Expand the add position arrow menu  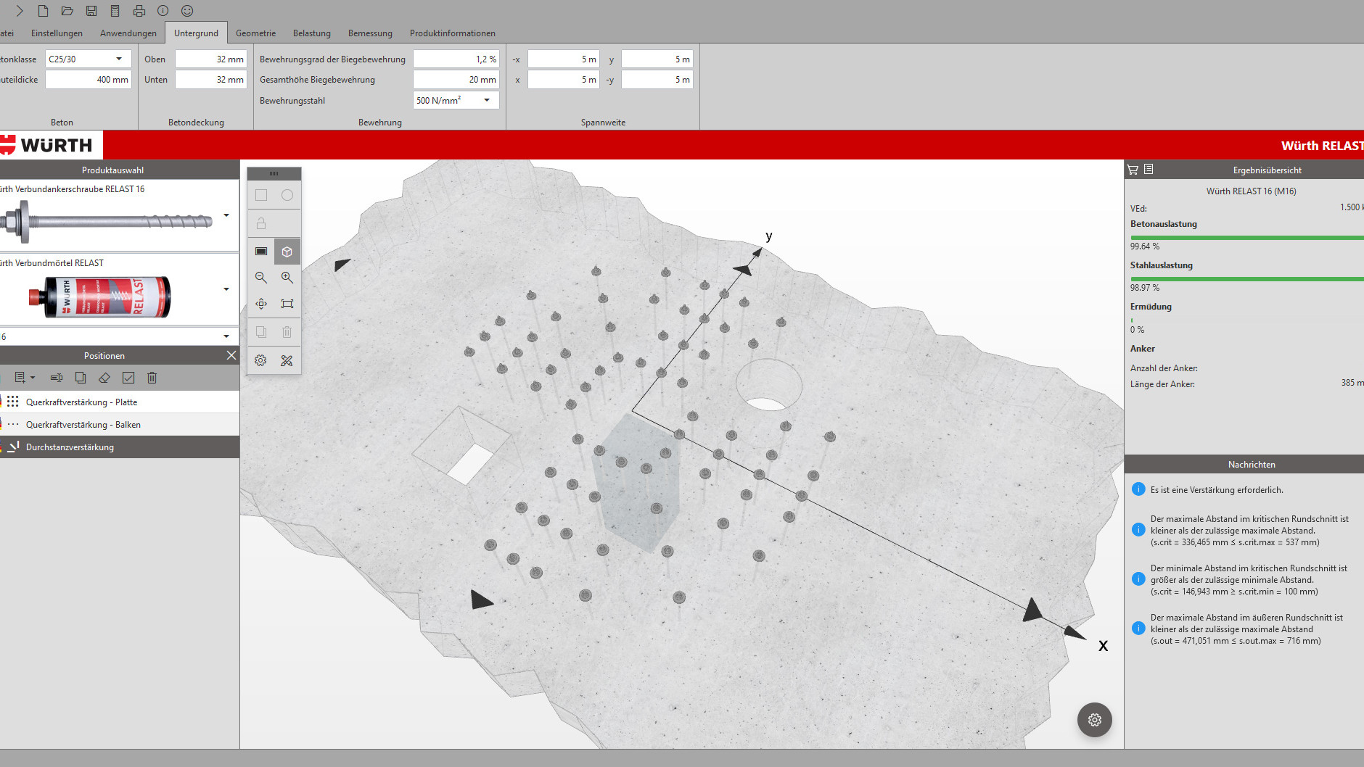(x=33, y=378)
